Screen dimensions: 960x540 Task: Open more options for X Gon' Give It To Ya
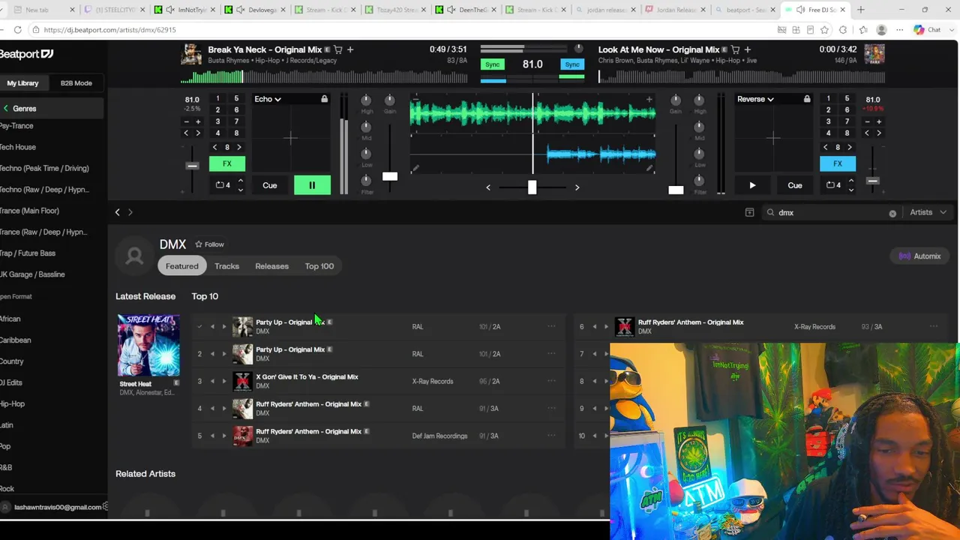point(551,381)
